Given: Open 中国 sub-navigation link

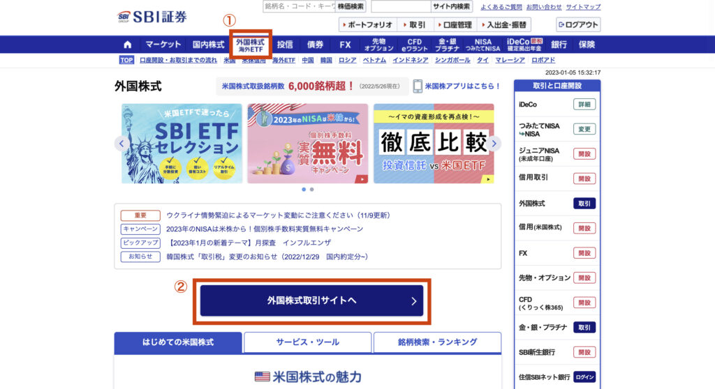Looking at the screenshot, I should (308, 60).
